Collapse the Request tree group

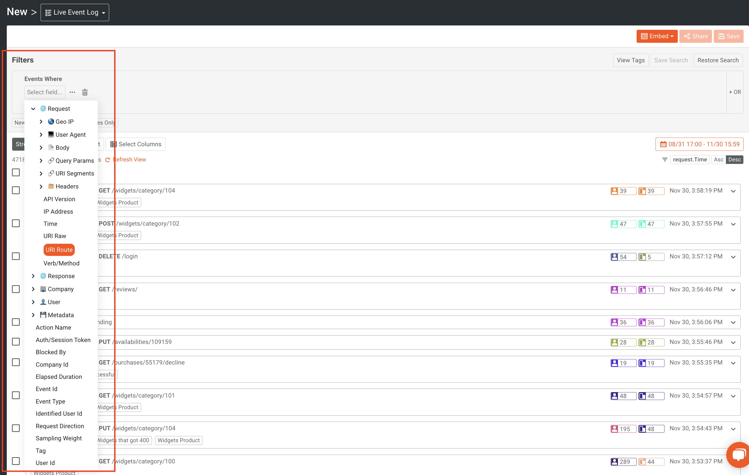click(x=33, y=109)
